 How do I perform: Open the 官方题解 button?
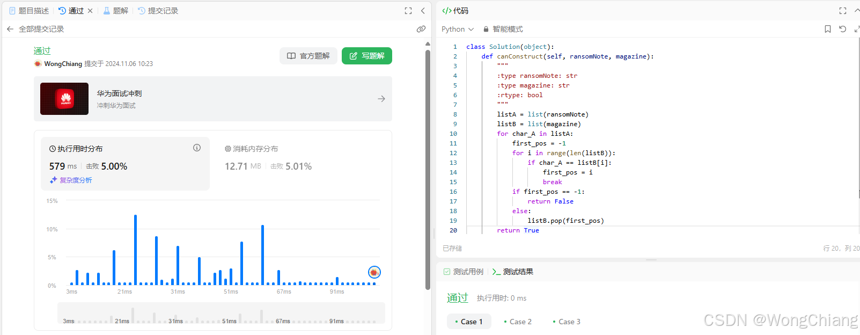tap(308, 56)
